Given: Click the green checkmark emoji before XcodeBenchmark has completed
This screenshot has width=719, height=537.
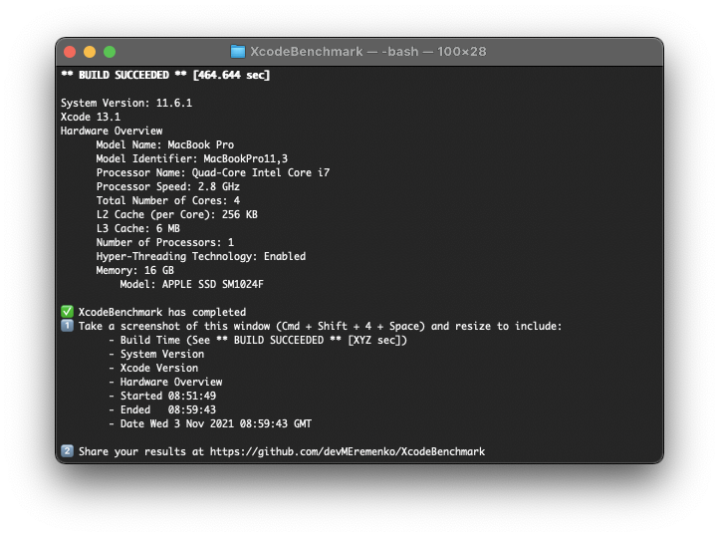Looking at the screenshot, I should click(67, 312).
